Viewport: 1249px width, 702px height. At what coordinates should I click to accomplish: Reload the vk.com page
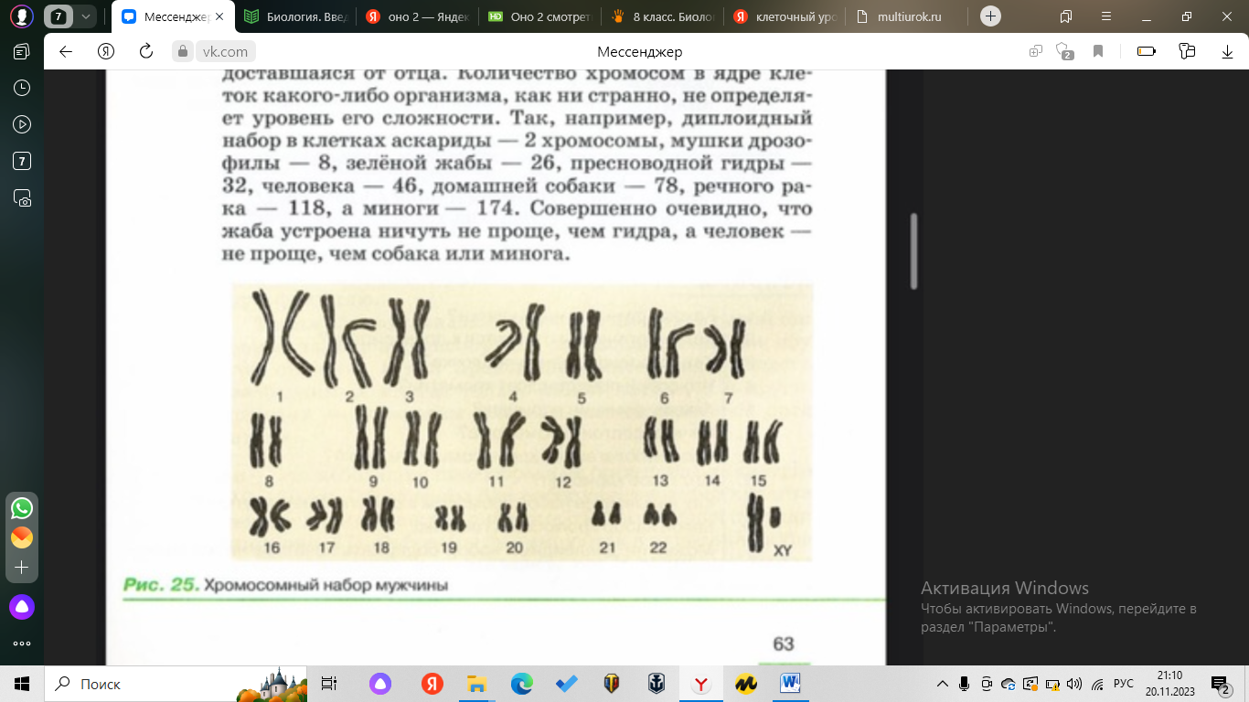point(145,52)
